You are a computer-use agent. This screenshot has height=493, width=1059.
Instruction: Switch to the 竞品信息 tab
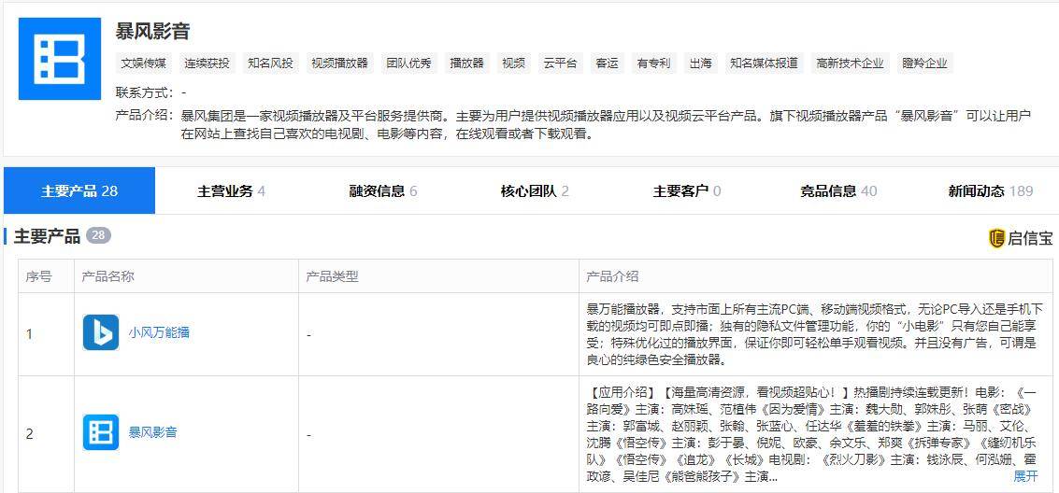click(x=838, y=190)
